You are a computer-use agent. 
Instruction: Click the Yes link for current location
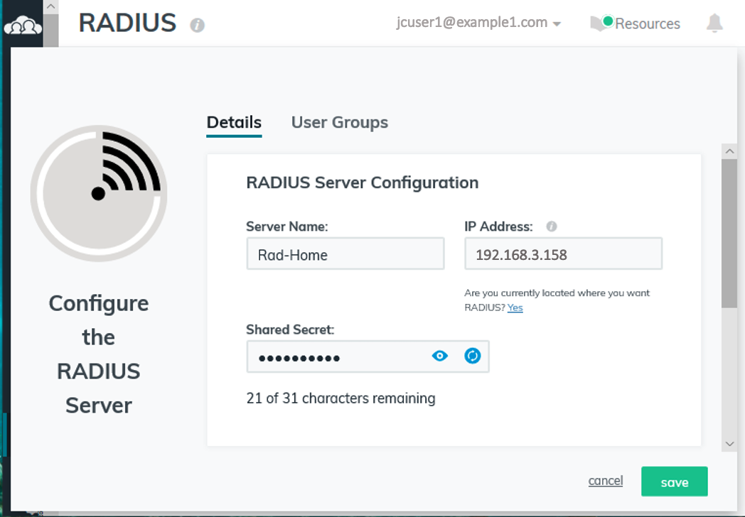point(515,308)
